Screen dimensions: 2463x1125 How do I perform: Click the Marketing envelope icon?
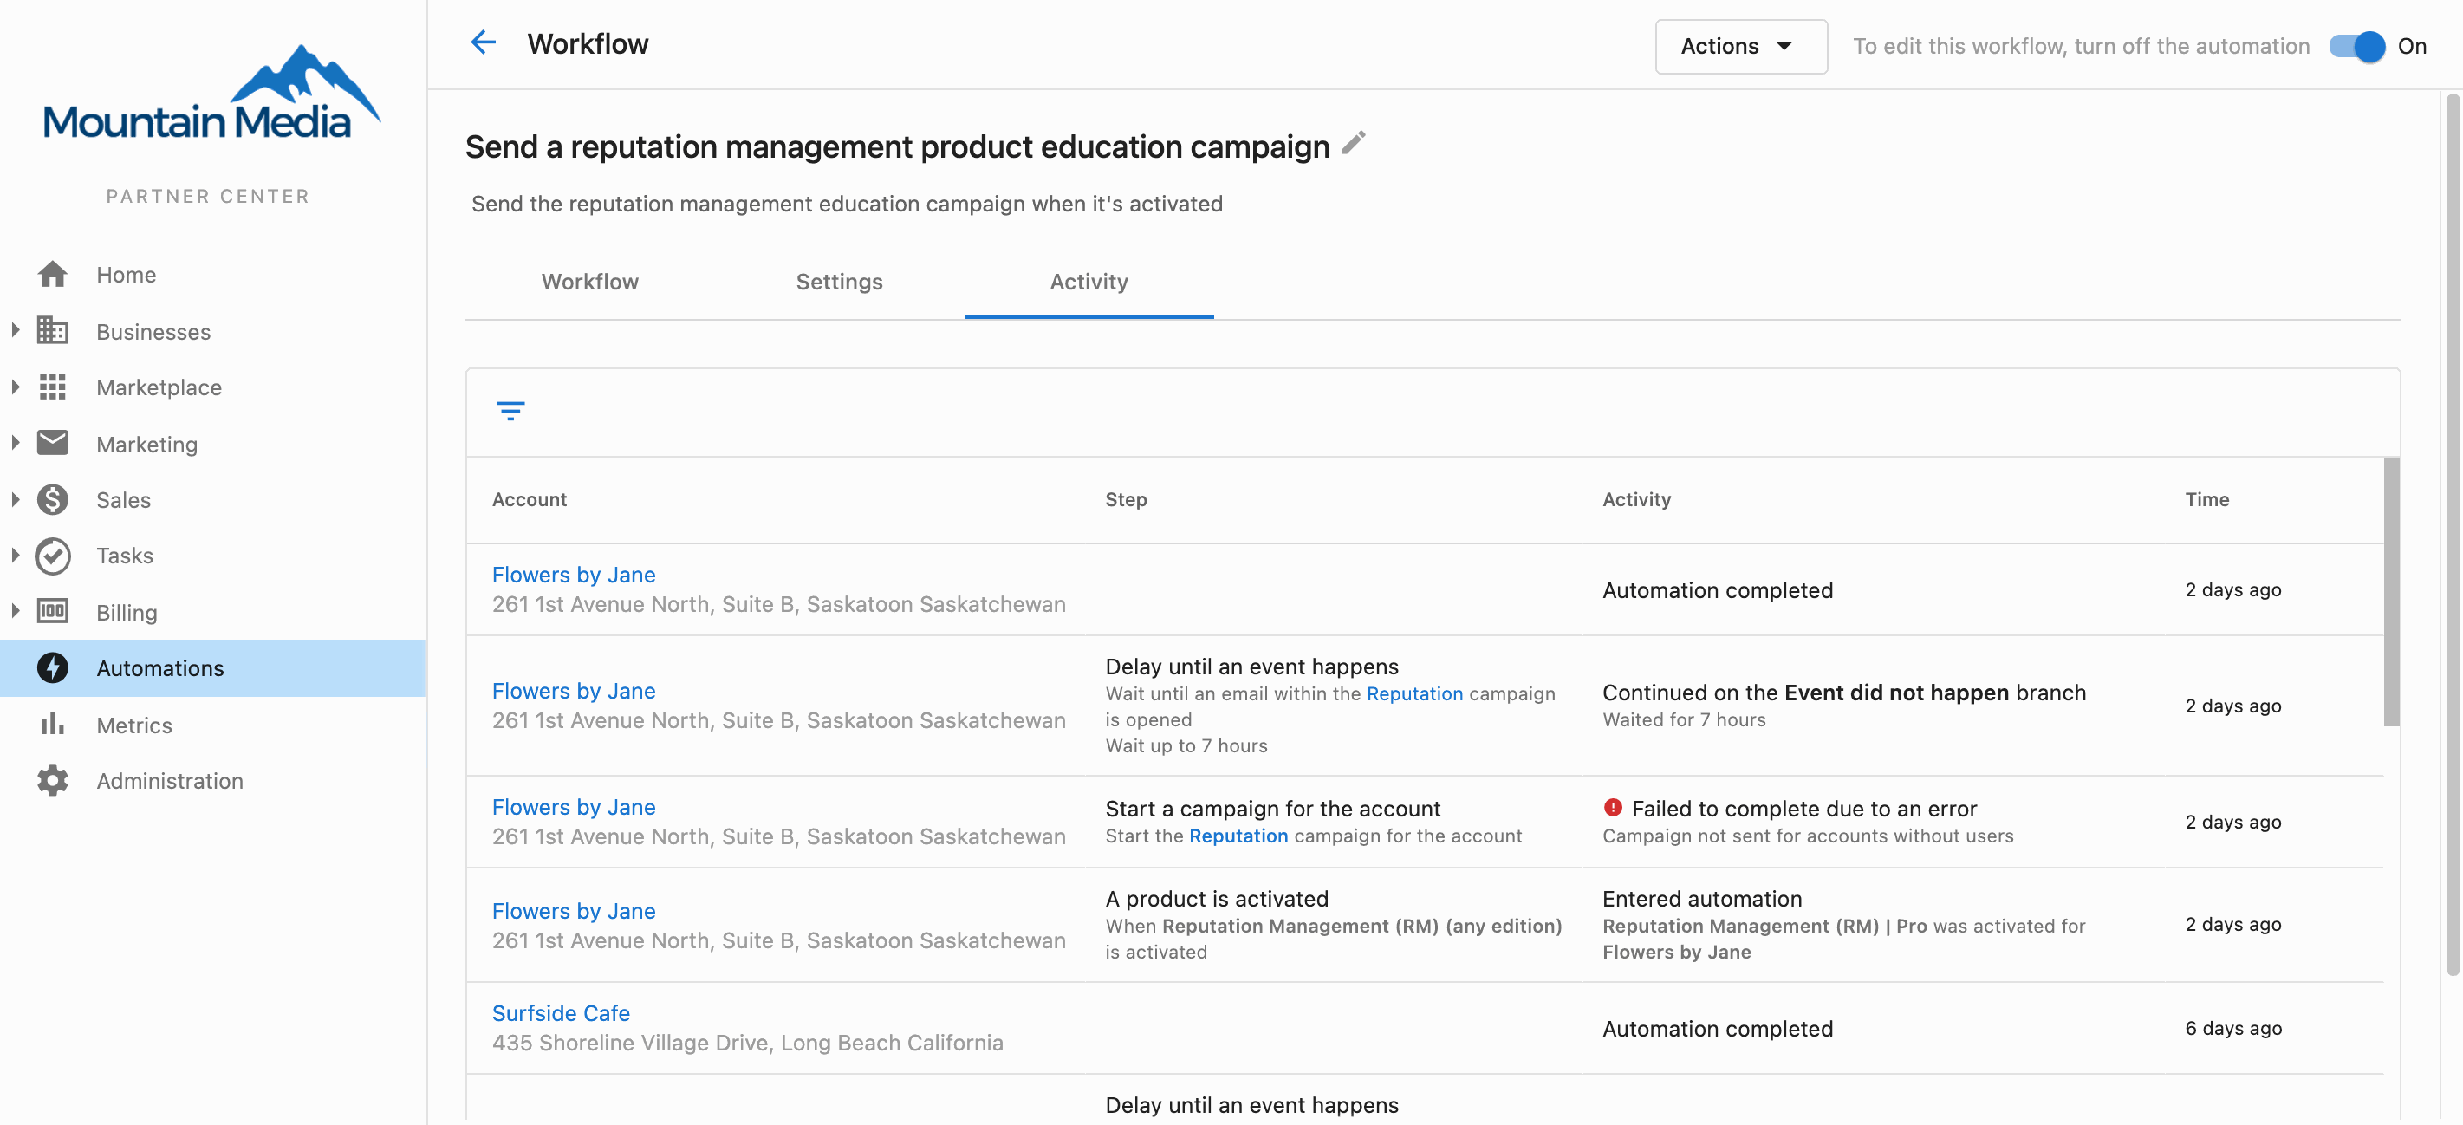coord(53,443)
